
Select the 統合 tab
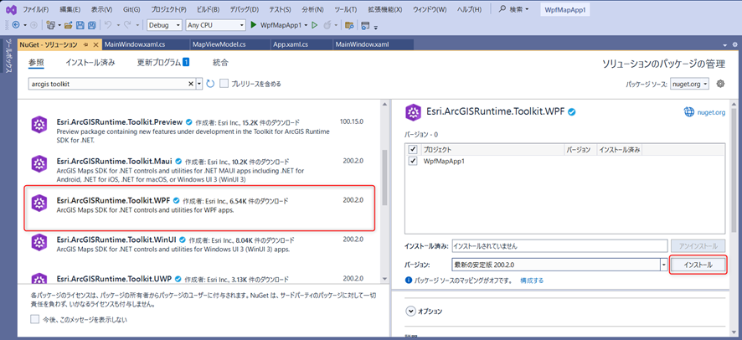coord(220,63)
